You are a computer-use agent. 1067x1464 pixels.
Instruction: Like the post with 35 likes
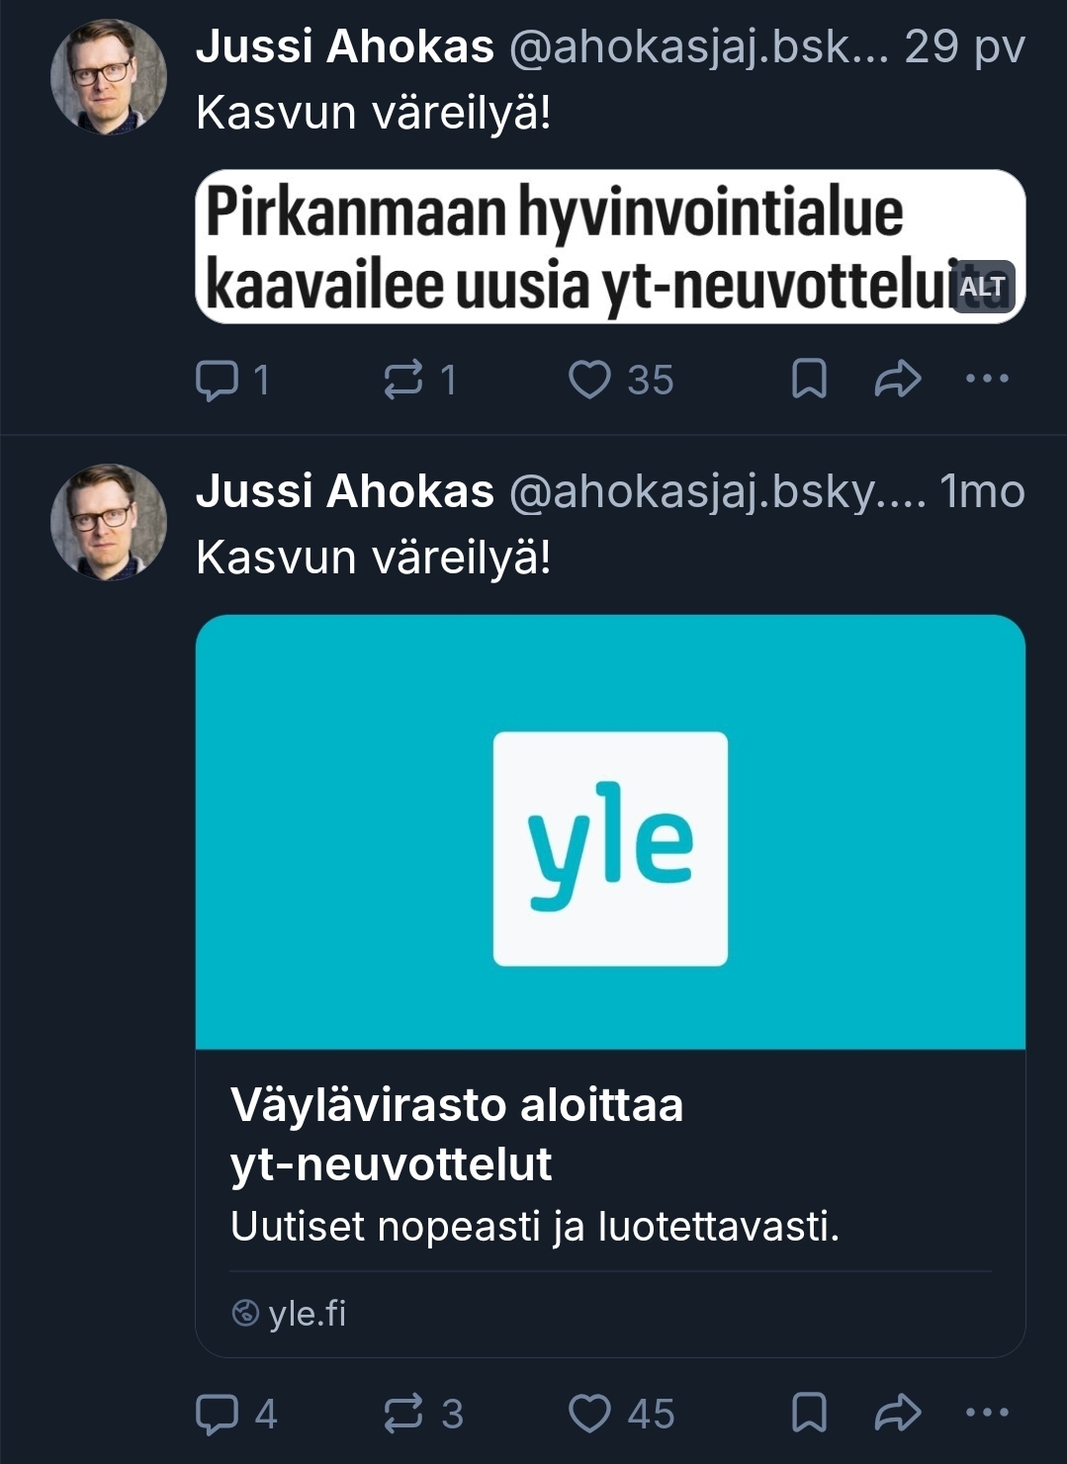click(x=590, y=380)
